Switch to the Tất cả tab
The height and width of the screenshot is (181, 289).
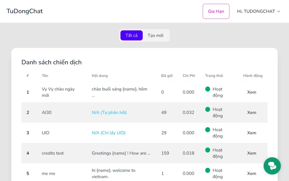pos(132,35)
